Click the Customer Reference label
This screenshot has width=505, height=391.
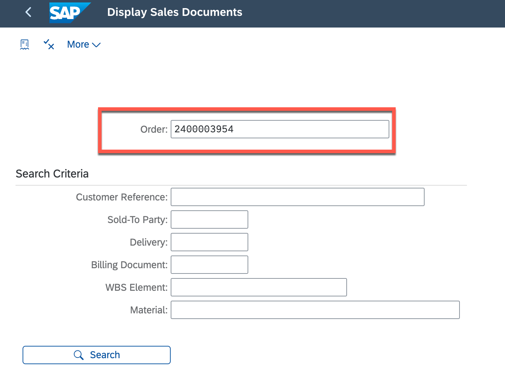click(x=122, y=197)
